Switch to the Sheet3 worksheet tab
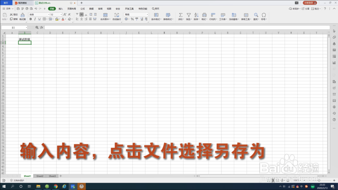 52,176
